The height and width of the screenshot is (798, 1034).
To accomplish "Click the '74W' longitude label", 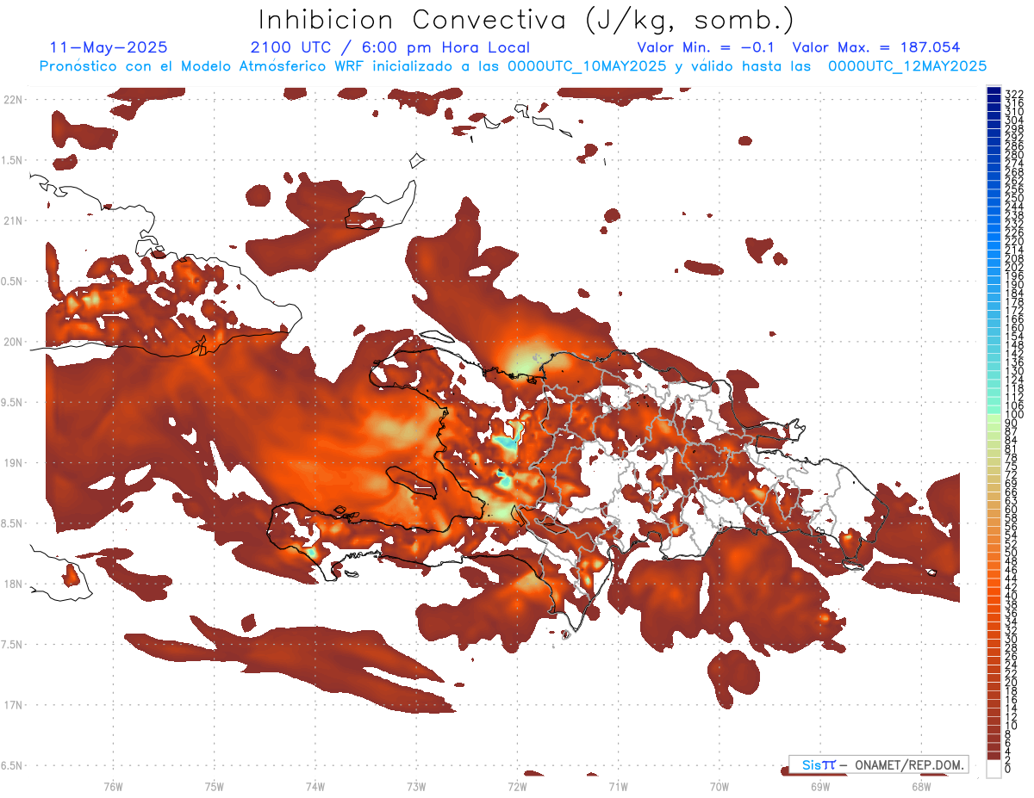I will coord(315,785).
